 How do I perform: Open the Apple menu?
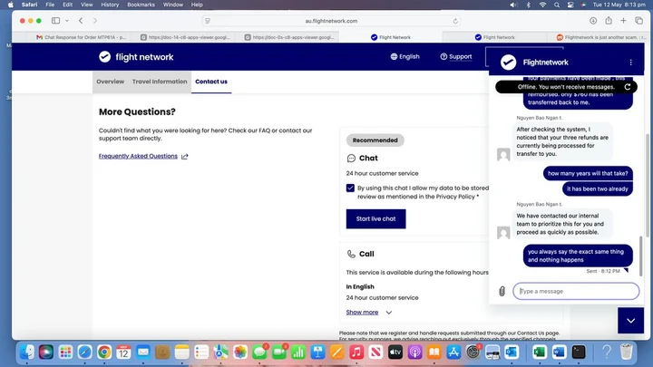pyautogui.click(x=10, y=5)
